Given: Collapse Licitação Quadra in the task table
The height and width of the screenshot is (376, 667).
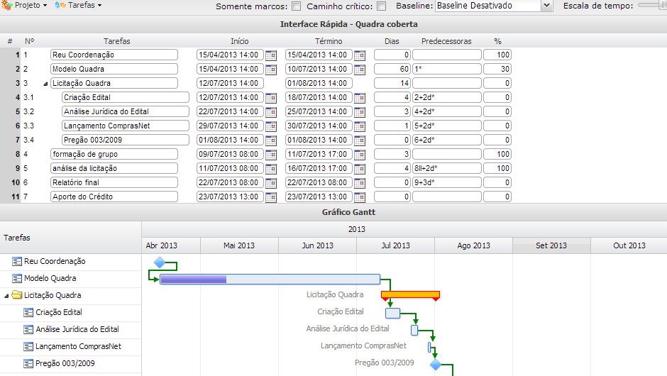Looking at the screenshot, I should click(x=45, y=84).
